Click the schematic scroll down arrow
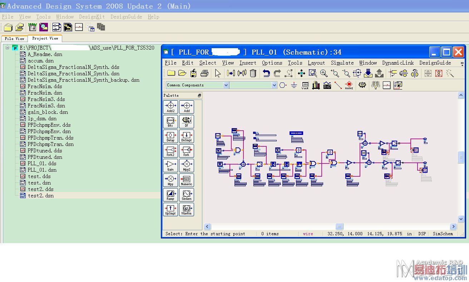Screen dimensions: 469x282 pos(461,219)
